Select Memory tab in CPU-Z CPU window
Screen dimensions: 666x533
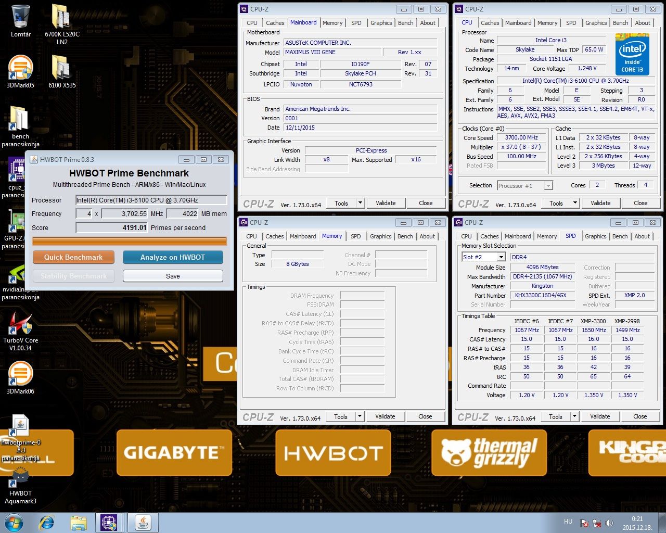[547, 23]
